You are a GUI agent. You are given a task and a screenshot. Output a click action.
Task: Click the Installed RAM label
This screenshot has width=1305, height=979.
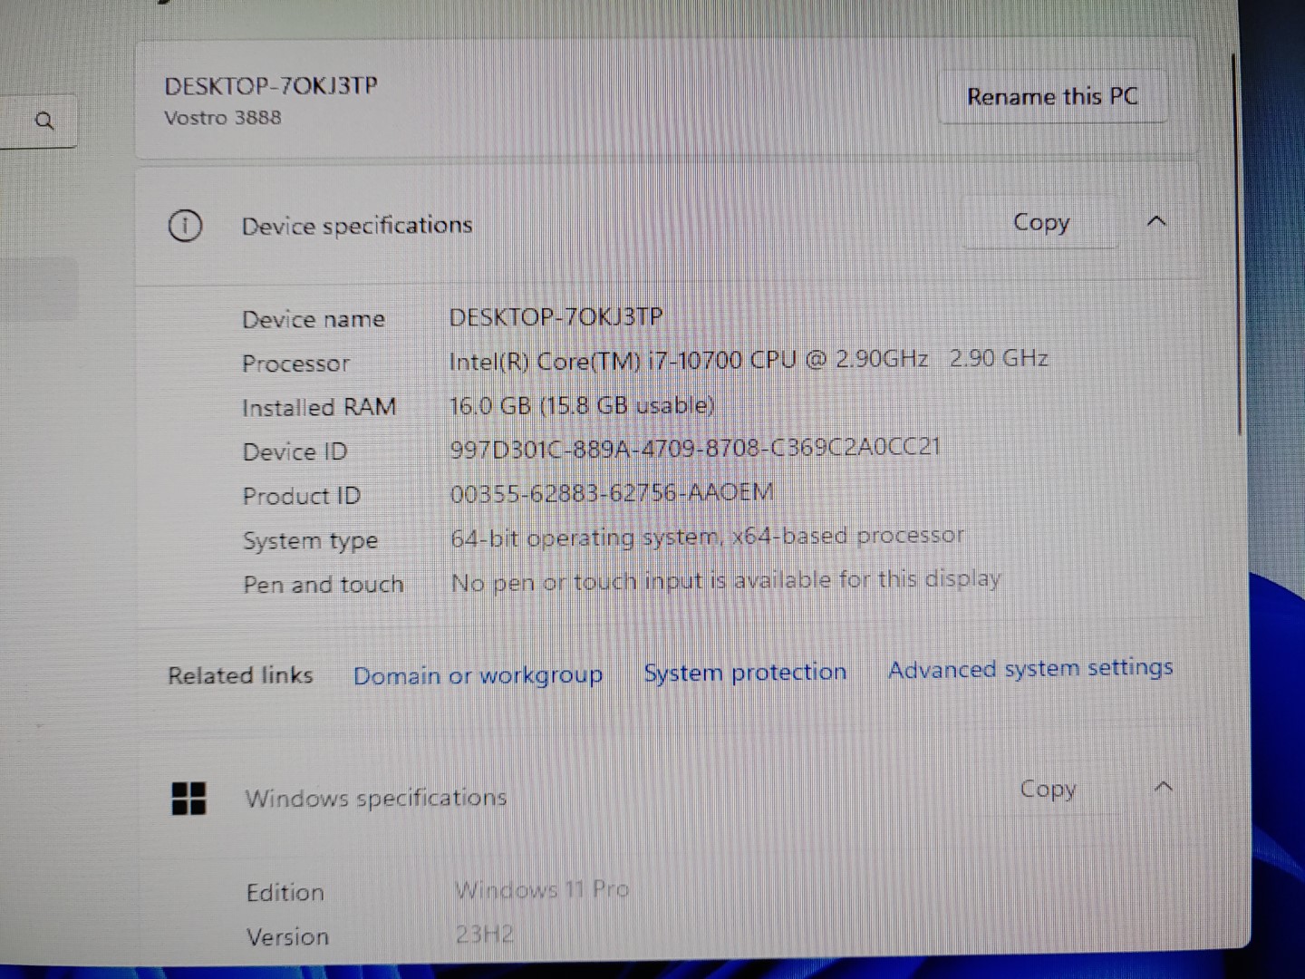[319, 408]
